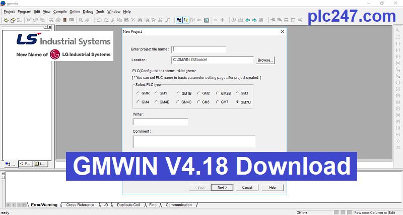Switch to the Cross Reference tab
Viewport: 403px width, 215px height.
coord(80,205)
